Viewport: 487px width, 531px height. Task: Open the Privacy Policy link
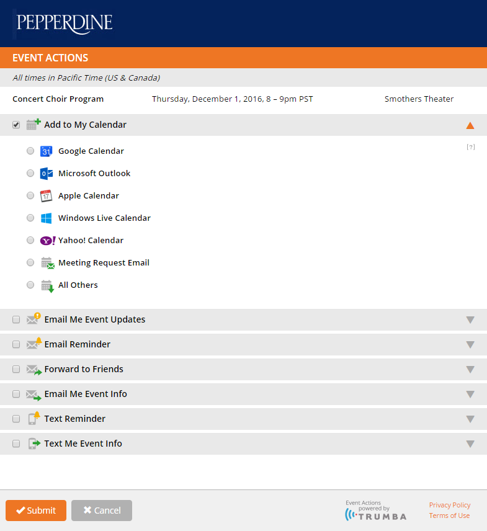450,505
